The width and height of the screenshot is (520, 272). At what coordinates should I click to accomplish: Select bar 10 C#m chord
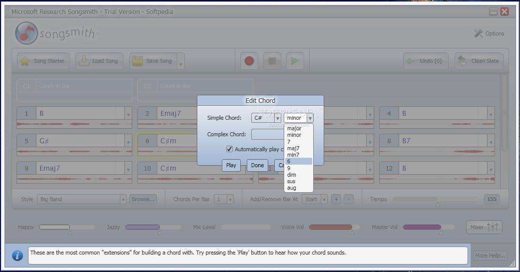coord(168,168)
